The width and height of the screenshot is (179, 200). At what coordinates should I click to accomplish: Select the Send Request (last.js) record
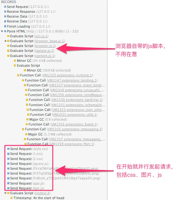point(27,188)
